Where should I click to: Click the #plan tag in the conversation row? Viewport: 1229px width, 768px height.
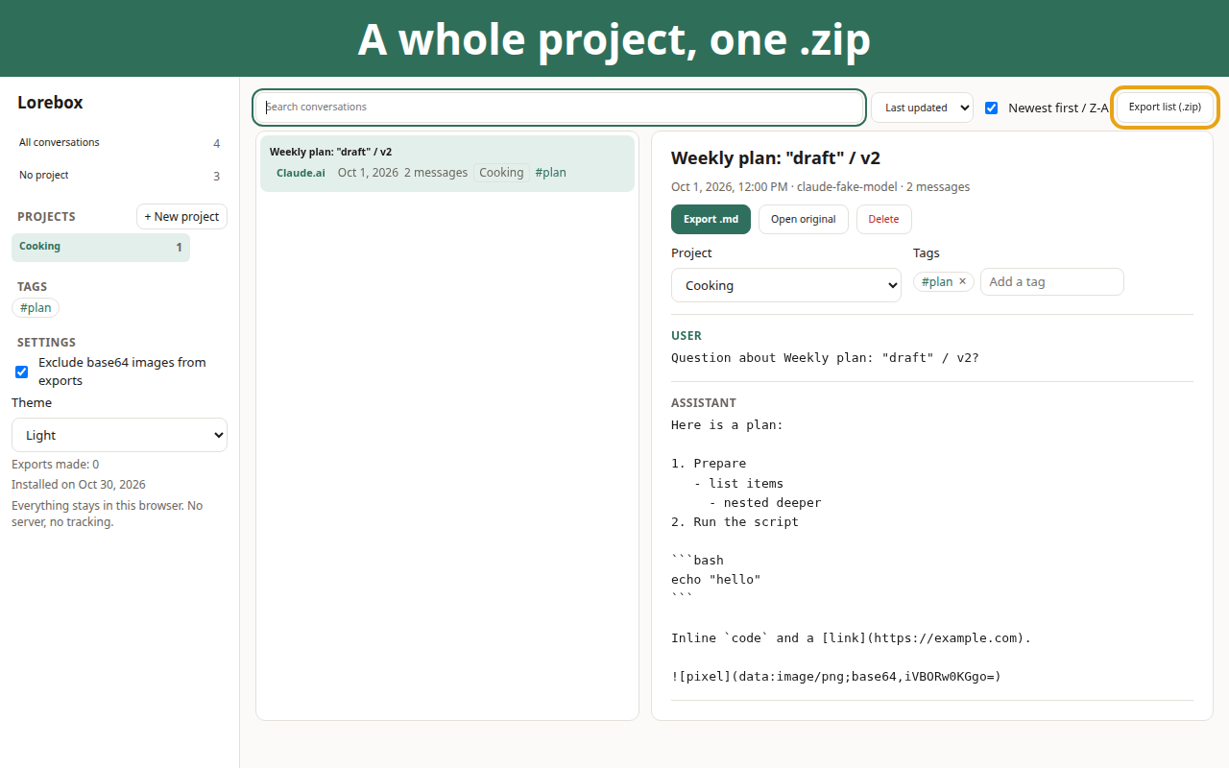(550, 173)
